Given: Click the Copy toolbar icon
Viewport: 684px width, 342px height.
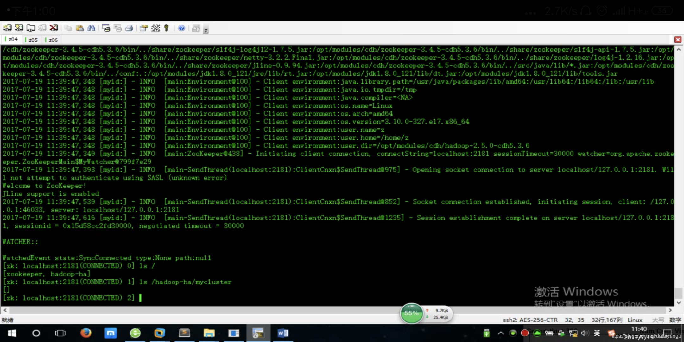Looking at the screenshot, I should click(68, 28).
